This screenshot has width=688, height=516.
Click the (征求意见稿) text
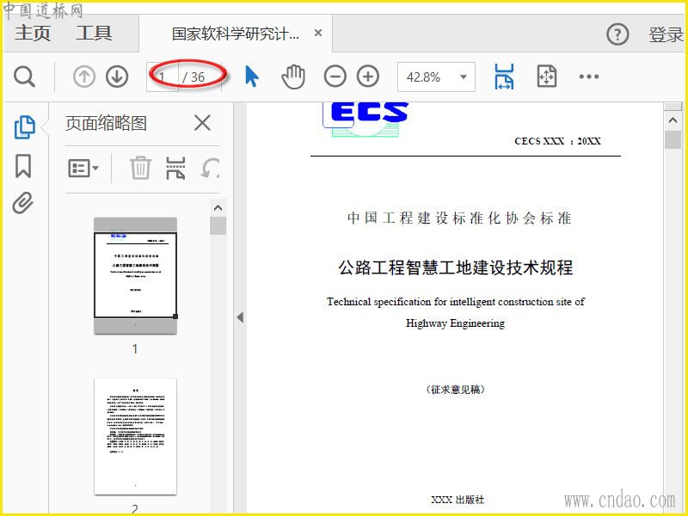(456, 390)
